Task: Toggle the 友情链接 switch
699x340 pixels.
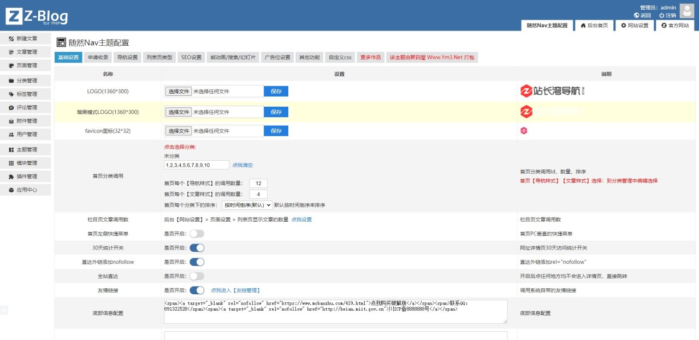Action: 197,290
